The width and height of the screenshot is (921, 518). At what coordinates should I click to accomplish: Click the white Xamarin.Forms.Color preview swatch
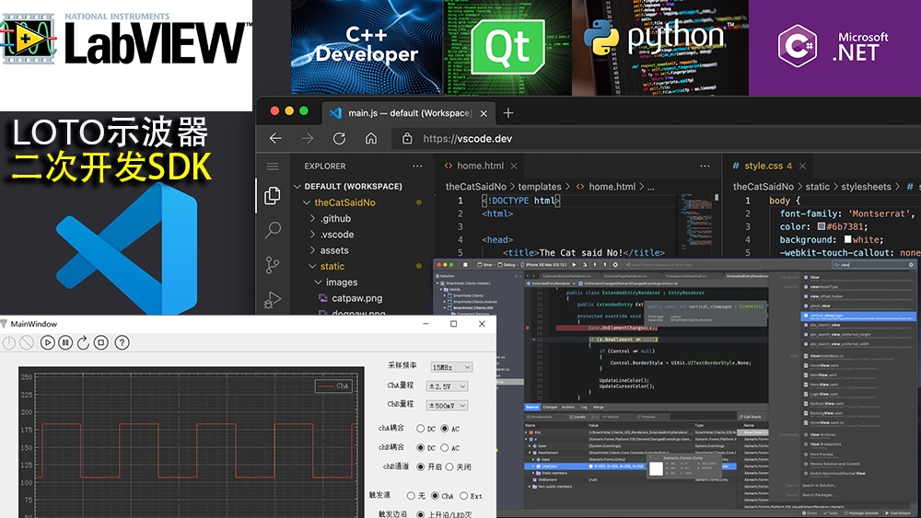[x=656, y=468]
